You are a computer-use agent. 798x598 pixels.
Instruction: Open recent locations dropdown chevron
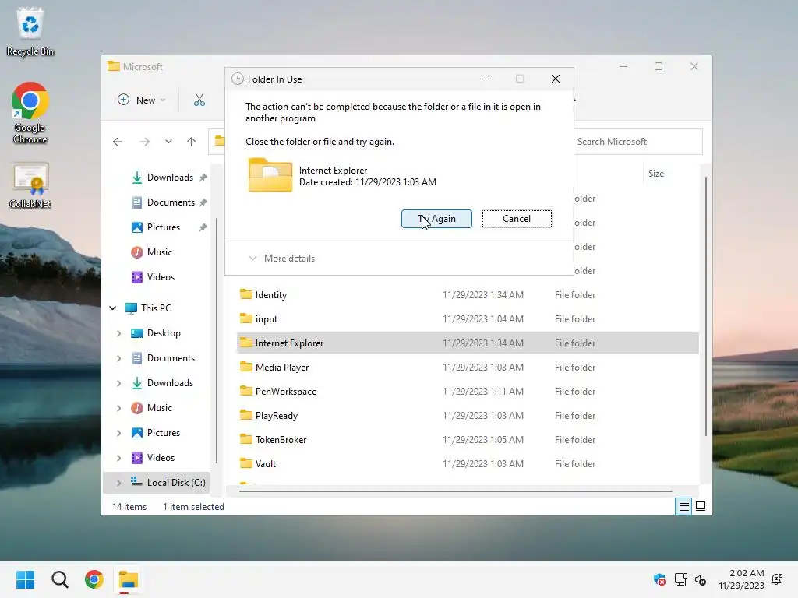(168, 142)
